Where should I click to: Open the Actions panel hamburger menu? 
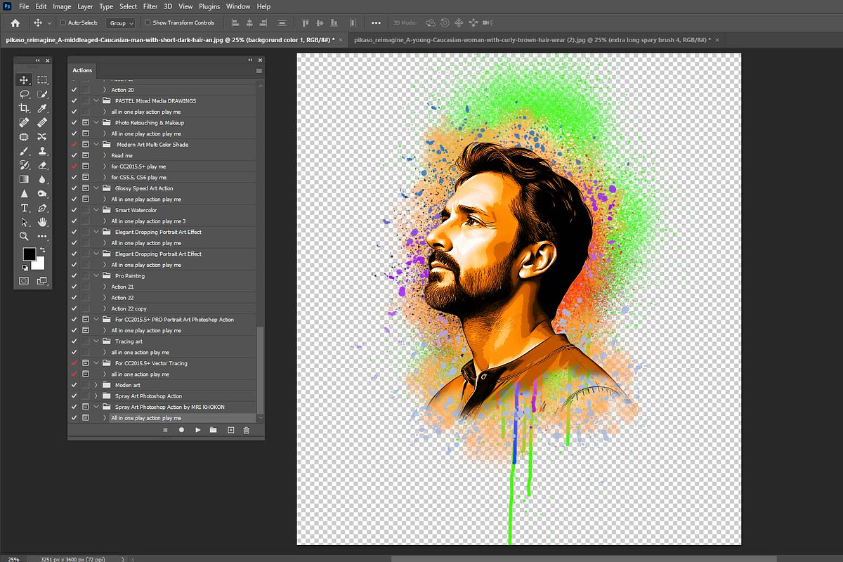coord(259,70)
